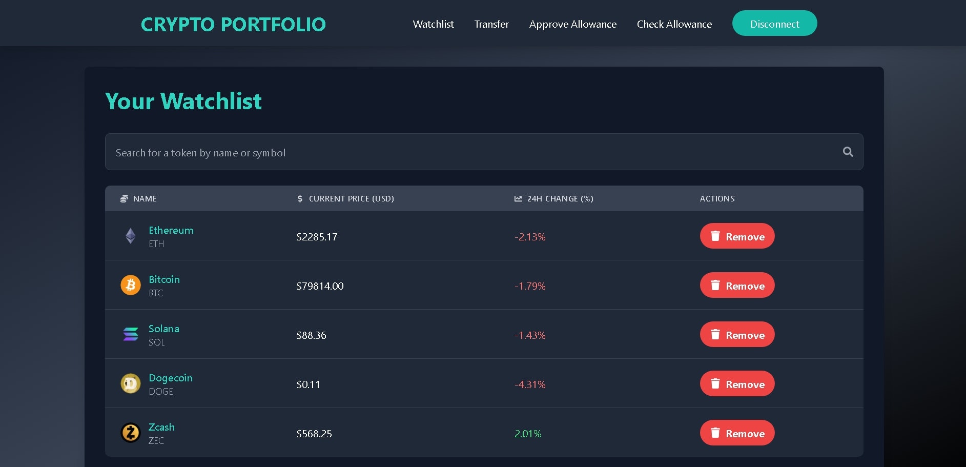Click the BTC symbol text
This screenshot has width=966, height=467.
pyautogui.click(x=156, y=293)
